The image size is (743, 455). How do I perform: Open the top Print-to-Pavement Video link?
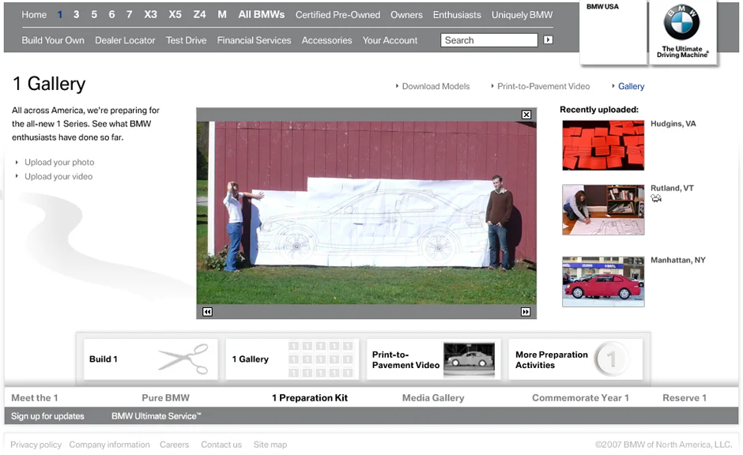coord(543,86)
